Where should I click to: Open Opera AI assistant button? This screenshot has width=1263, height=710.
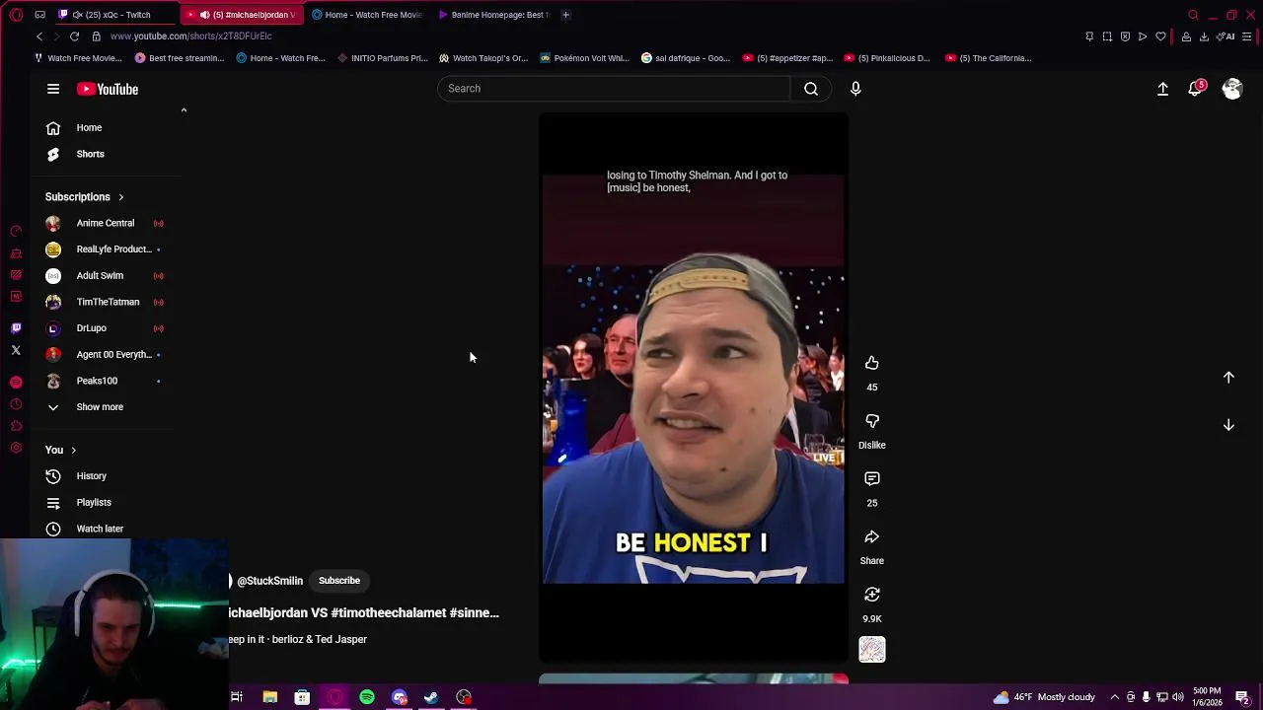[x=1226, y=36]
